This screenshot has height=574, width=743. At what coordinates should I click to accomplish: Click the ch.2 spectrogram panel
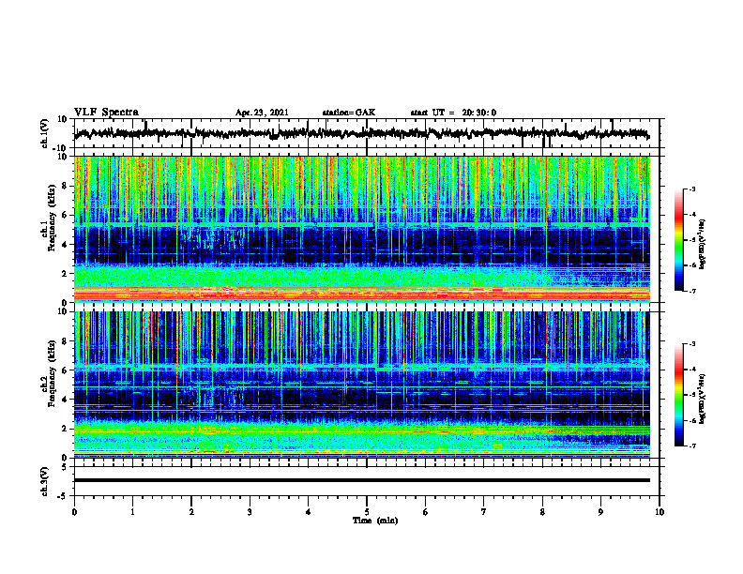(362, 385)
